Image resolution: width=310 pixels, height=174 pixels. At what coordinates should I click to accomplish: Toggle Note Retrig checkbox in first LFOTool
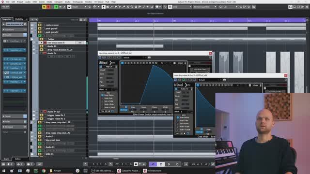102,95
